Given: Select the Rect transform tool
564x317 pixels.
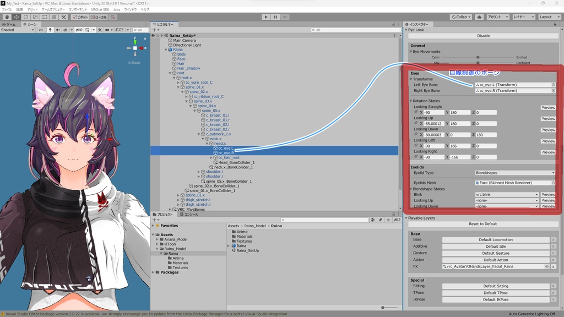Looking at the screenshot, I should pos(45,17).
